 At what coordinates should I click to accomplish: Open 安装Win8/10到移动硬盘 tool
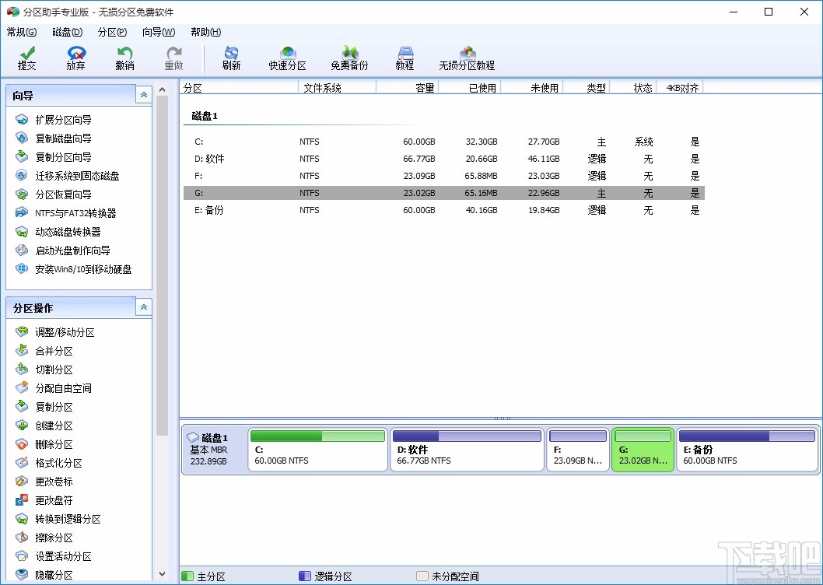(x=83, y=269)
